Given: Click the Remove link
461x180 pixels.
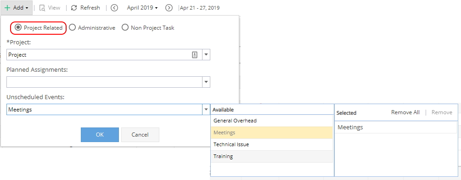Looking at the screenshot, I should (x=442, y=112).
